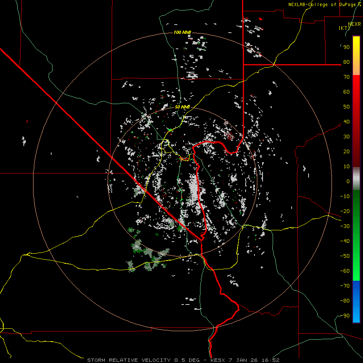363x363 pixels.
Task: Click the NEXLAB-College of DuPage credit text
Action: pyautogui.click(x=324, y=4)
